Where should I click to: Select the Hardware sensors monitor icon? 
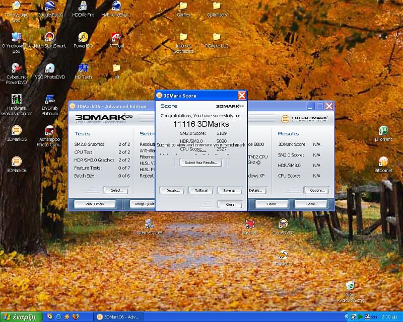16,105
